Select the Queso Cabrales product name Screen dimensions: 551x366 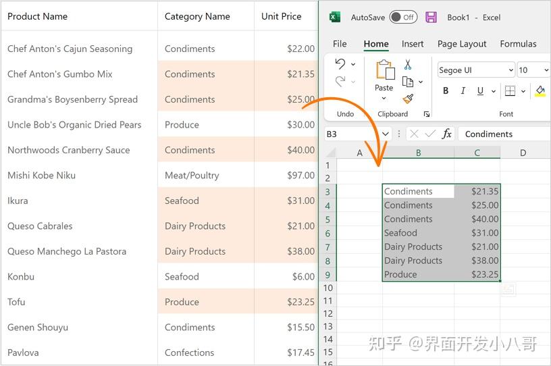tap(40, 226)
